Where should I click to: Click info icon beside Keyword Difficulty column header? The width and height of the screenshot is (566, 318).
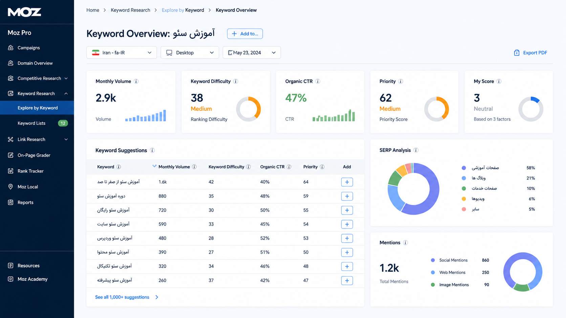pos(248,167)
